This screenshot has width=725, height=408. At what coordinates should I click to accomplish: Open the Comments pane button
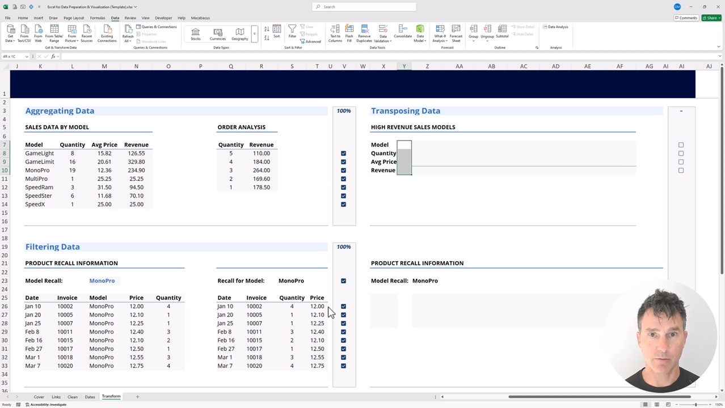tap(686, 18)
